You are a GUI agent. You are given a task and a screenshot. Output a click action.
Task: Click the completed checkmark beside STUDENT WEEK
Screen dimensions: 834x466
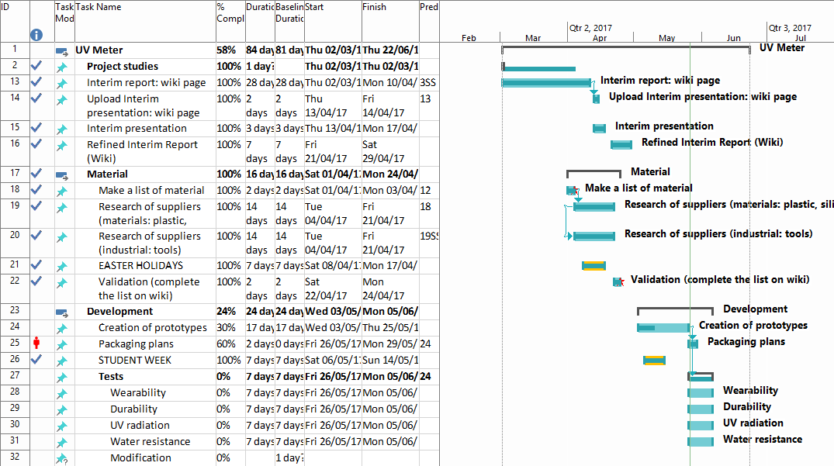pos(36,360)
